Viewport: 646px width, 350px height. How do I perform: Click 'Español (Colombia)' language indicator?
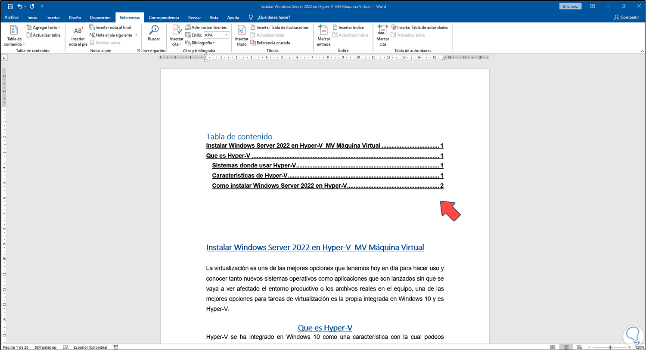(x=90, y=347)
